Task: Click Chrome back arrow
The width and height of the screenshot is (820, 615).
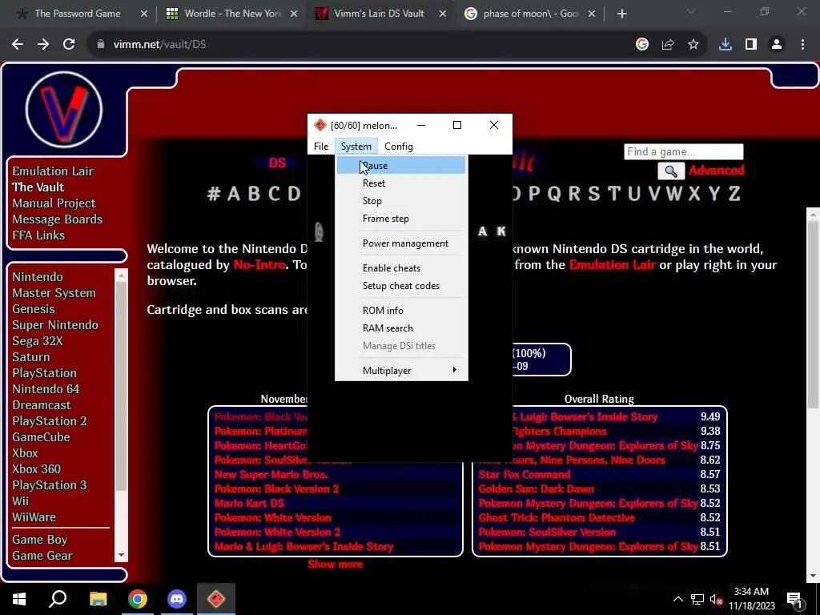Action: (x=18, y=45)
